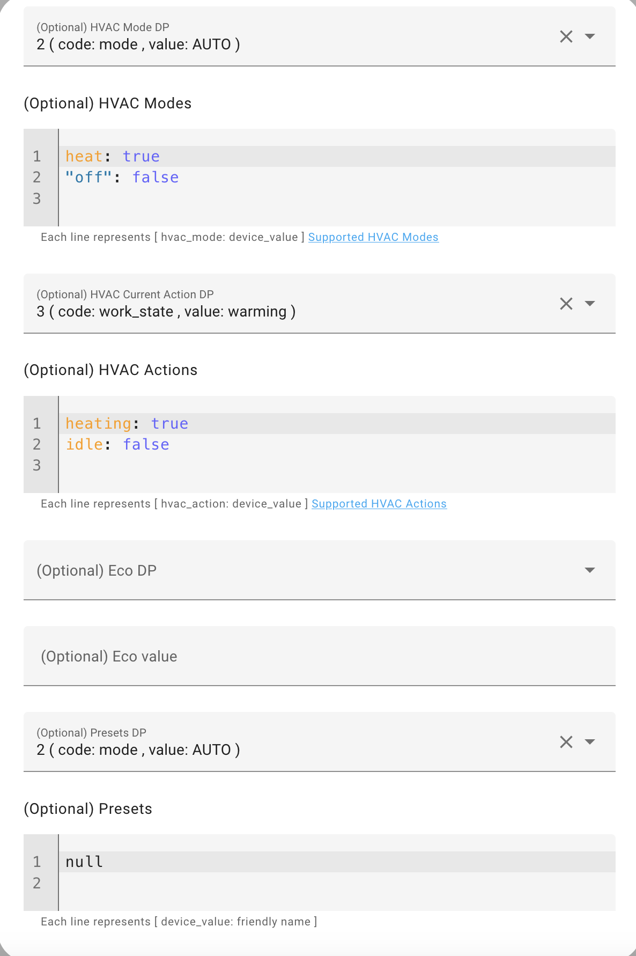The image size is (636, 956).
Task: Focus the HVAC Mode DP field value
Action: [x=138, y=45]
